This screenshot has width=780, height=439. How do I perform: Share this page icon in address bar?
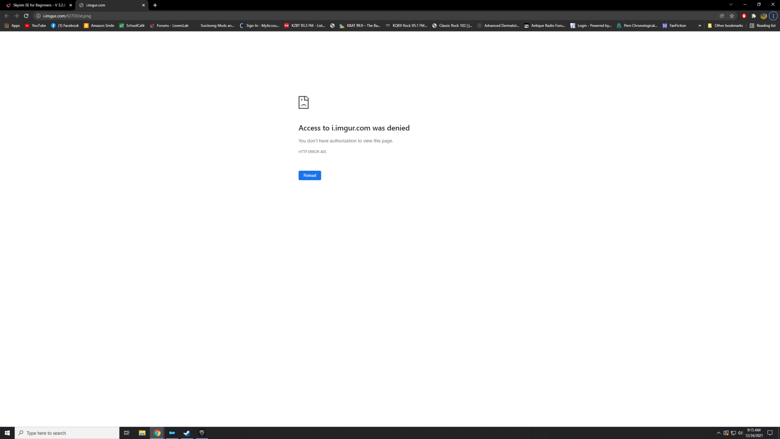click(722, 16)
